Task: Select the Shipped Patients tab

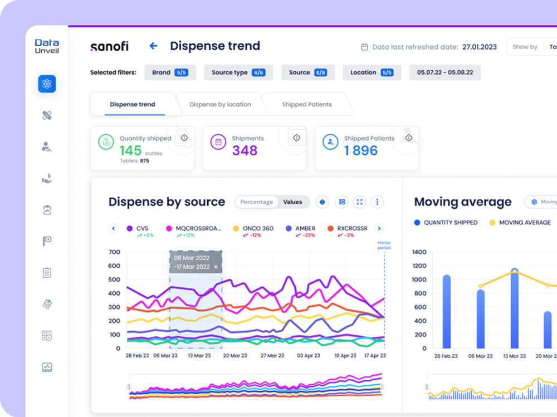Action: point(307,105)
